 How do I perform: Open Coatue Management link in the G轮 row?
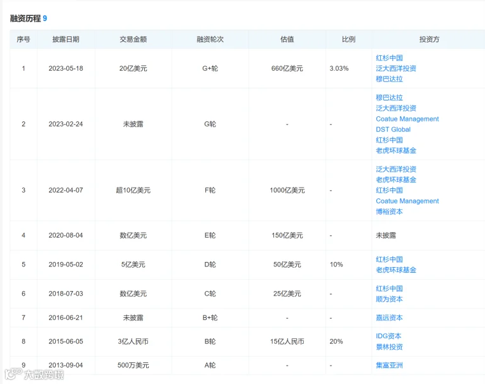(x=407, y=119)
